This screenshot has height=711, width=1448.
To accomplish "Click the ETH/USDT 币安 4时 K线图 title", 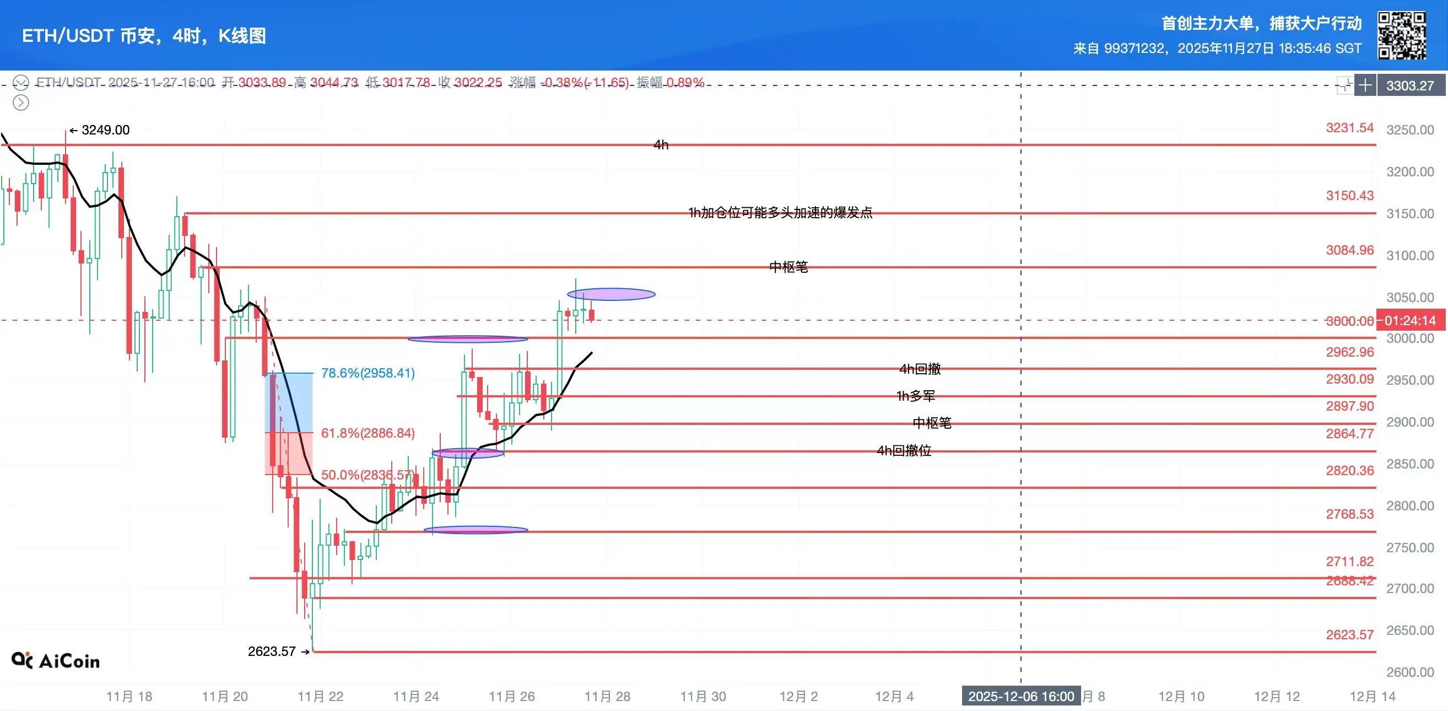I will pos(144,35).
